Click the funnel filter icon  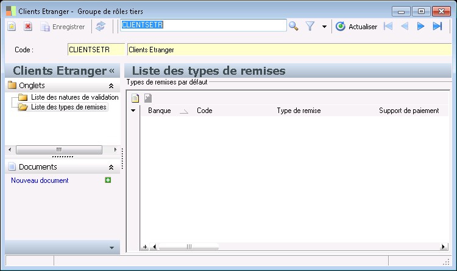tap(310, 27)
